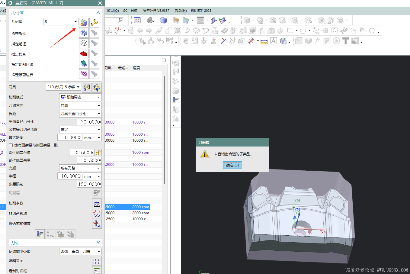Click the specify blank (指定毛坯) icon
The image size is (410, 274).
(84, 43)
